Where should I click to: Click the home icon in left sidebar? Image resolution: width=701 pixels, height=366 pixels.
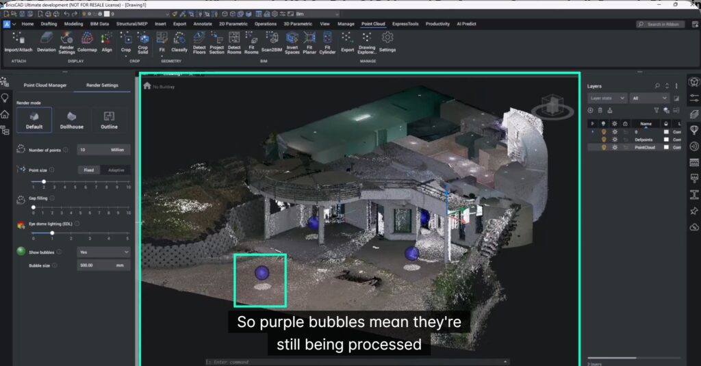point(5,114)
